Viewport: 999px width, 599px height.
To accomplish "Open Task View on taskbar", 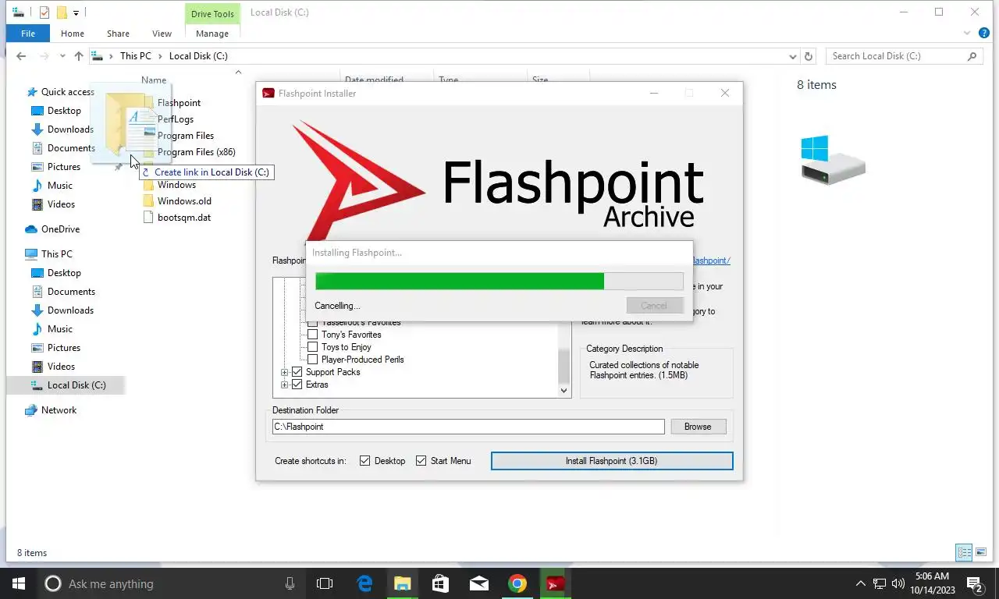I will pyautogui.click(x=325, y=583).
